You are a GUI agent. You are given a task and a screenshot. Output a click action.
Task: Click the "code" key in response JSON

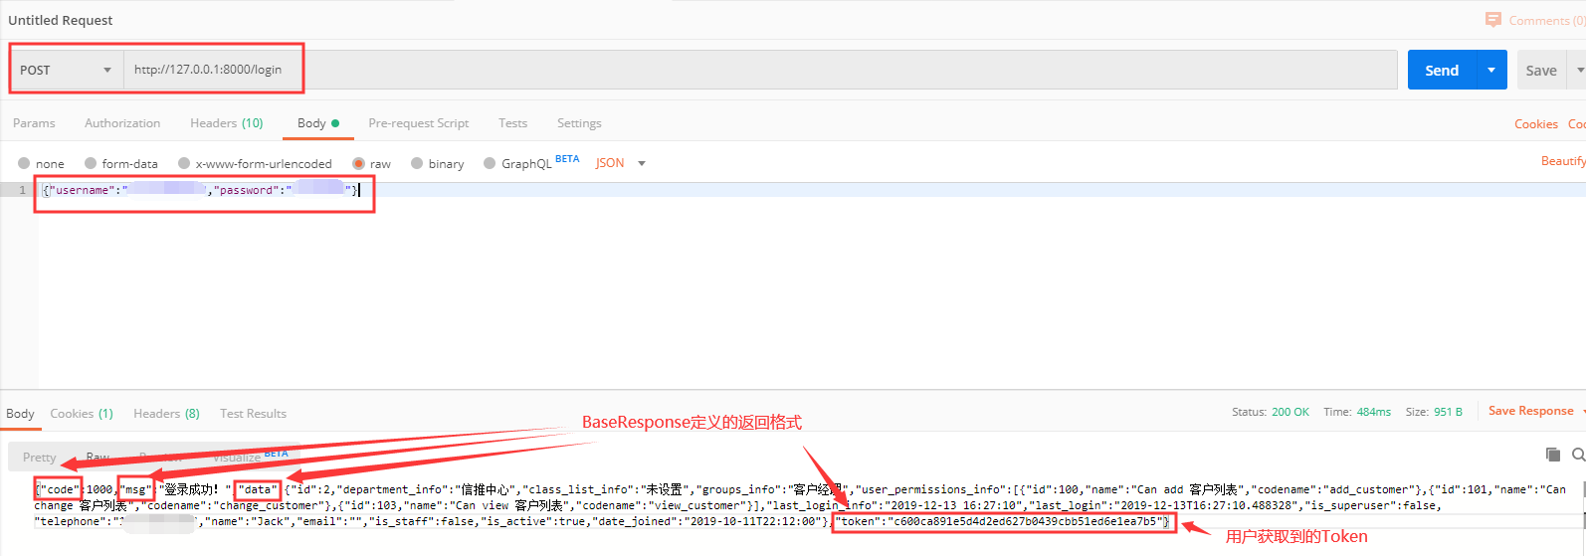point(59,489)
